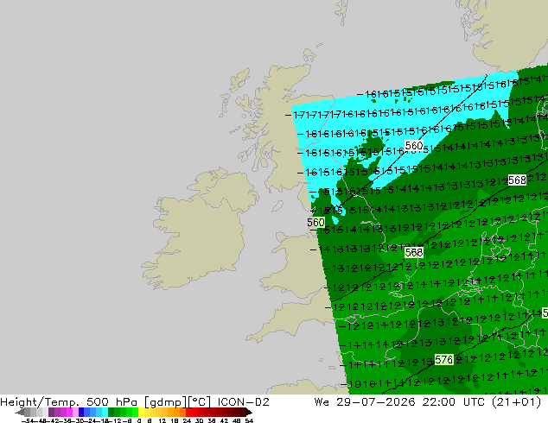The height and width of the screenshot is (423, 548).
Task: Pick the yellow legend swatch
Action: 141,412
